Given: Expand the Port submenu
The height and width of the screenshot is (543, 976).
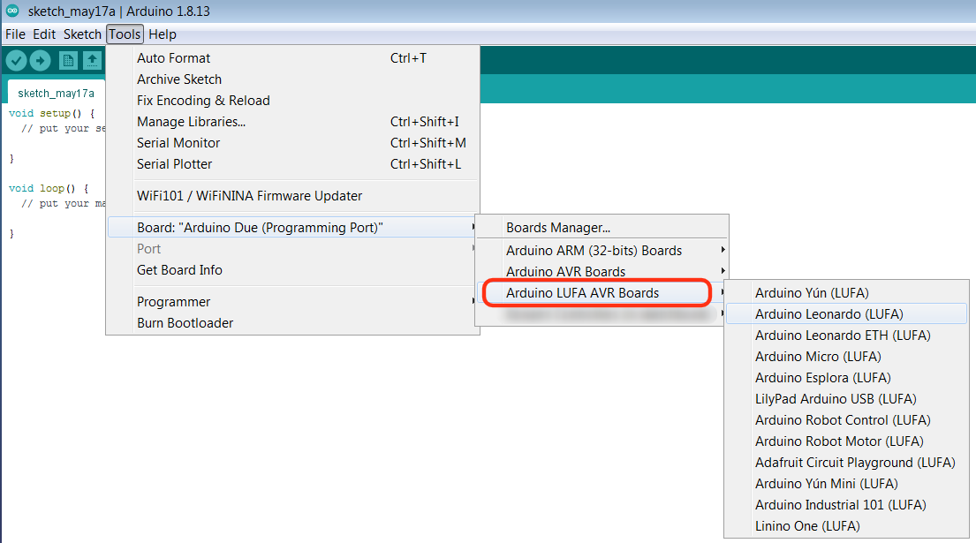Looking at the screenshot, I should point(292,248).
